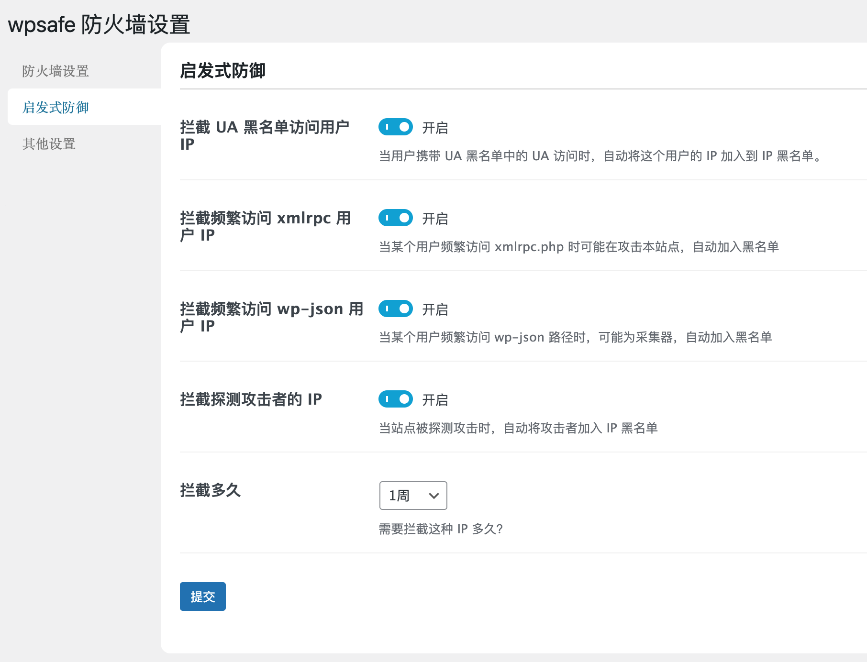Select the 启发式防御 sidebar tab

pyautogui.click(x=84, y=107)
